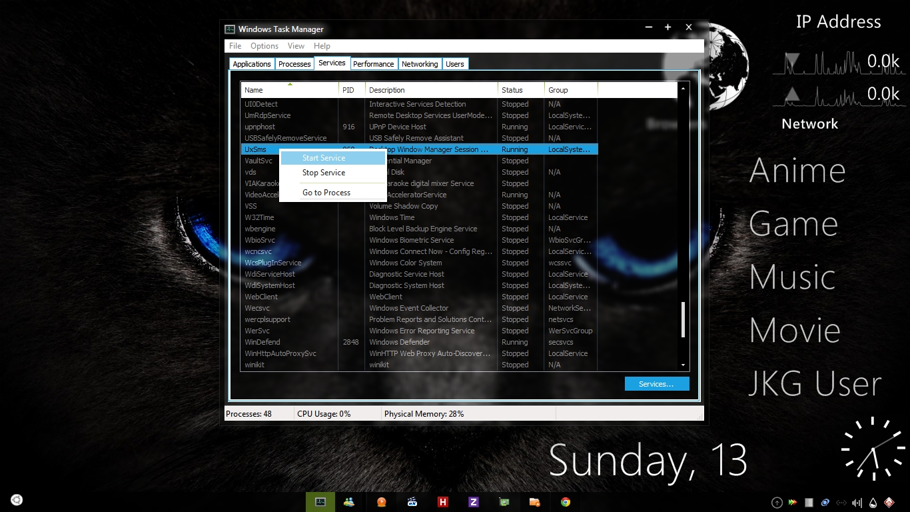Launch the purple Z app from taskbar
Screen dimensions: 910x512
(474, 502)
